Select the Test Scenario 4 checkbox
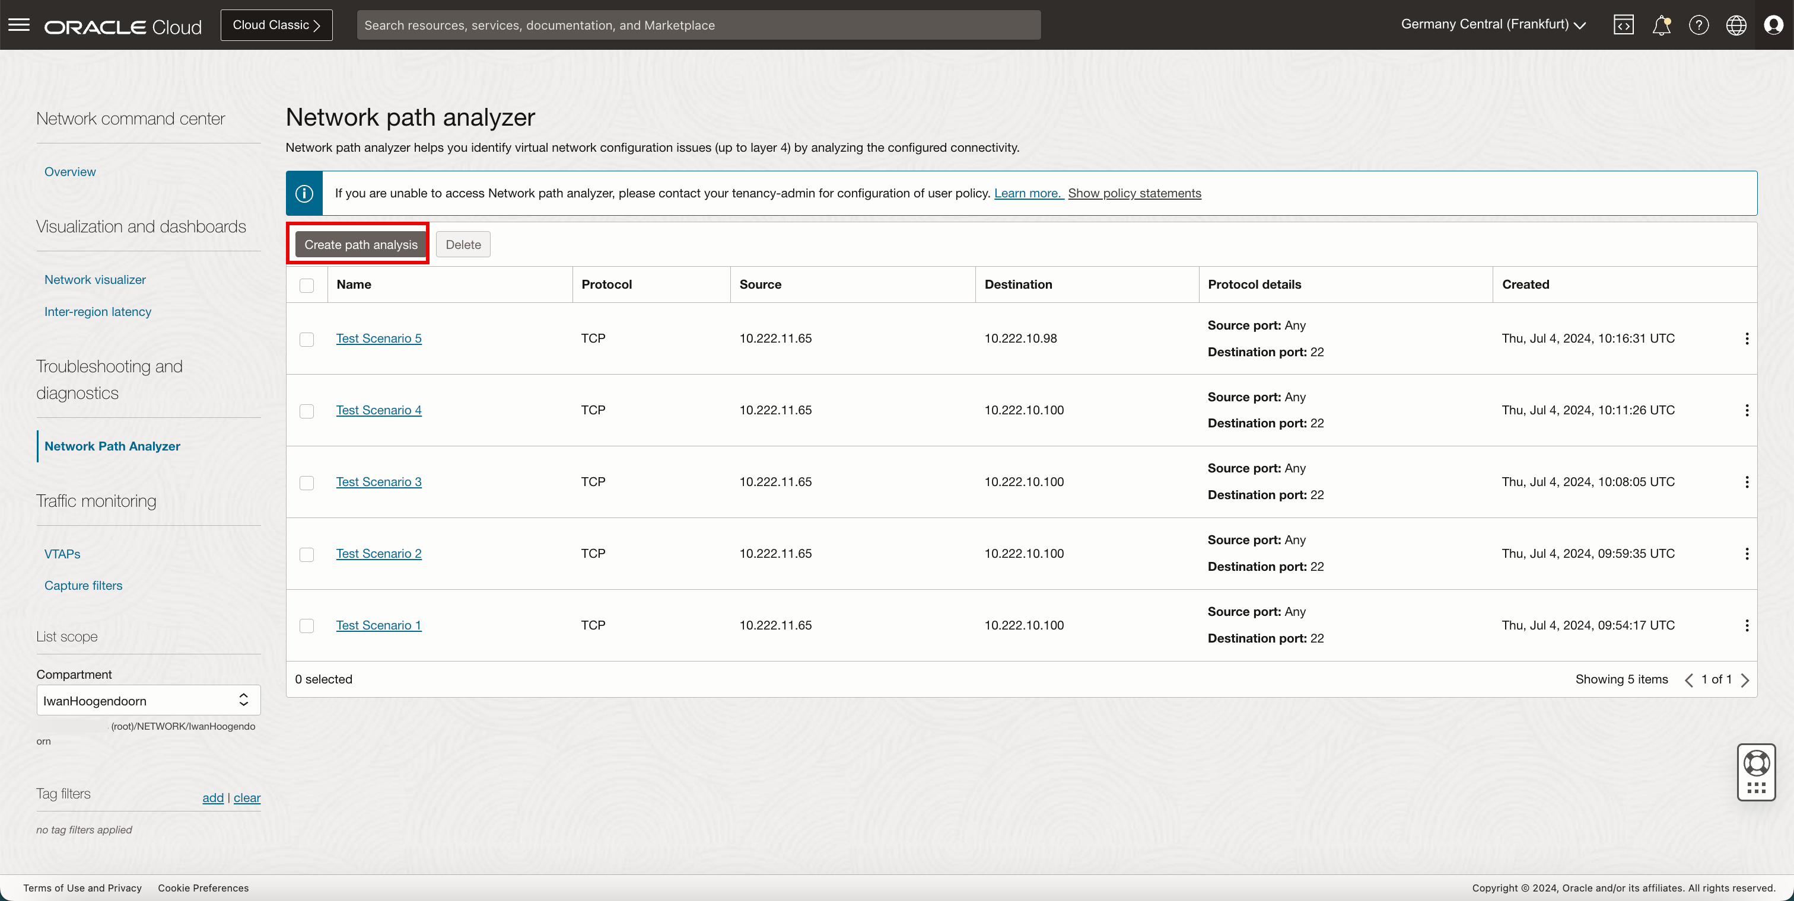The height and width of the screenshot is (901, 1794). coord(307,411)
